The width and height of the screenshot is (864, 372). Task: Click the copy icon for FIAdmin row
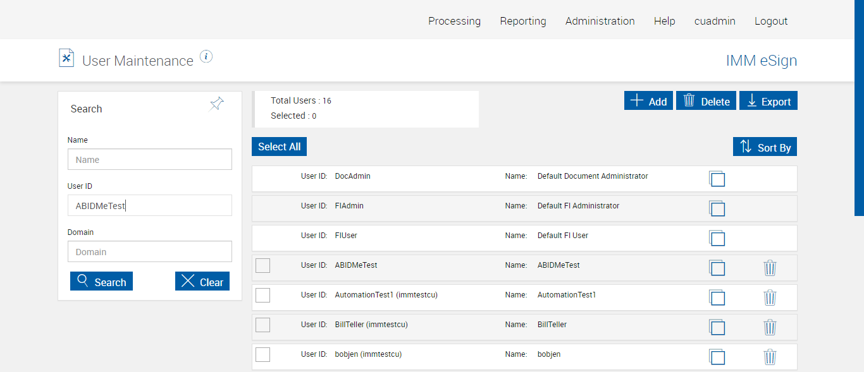point(717,208)
